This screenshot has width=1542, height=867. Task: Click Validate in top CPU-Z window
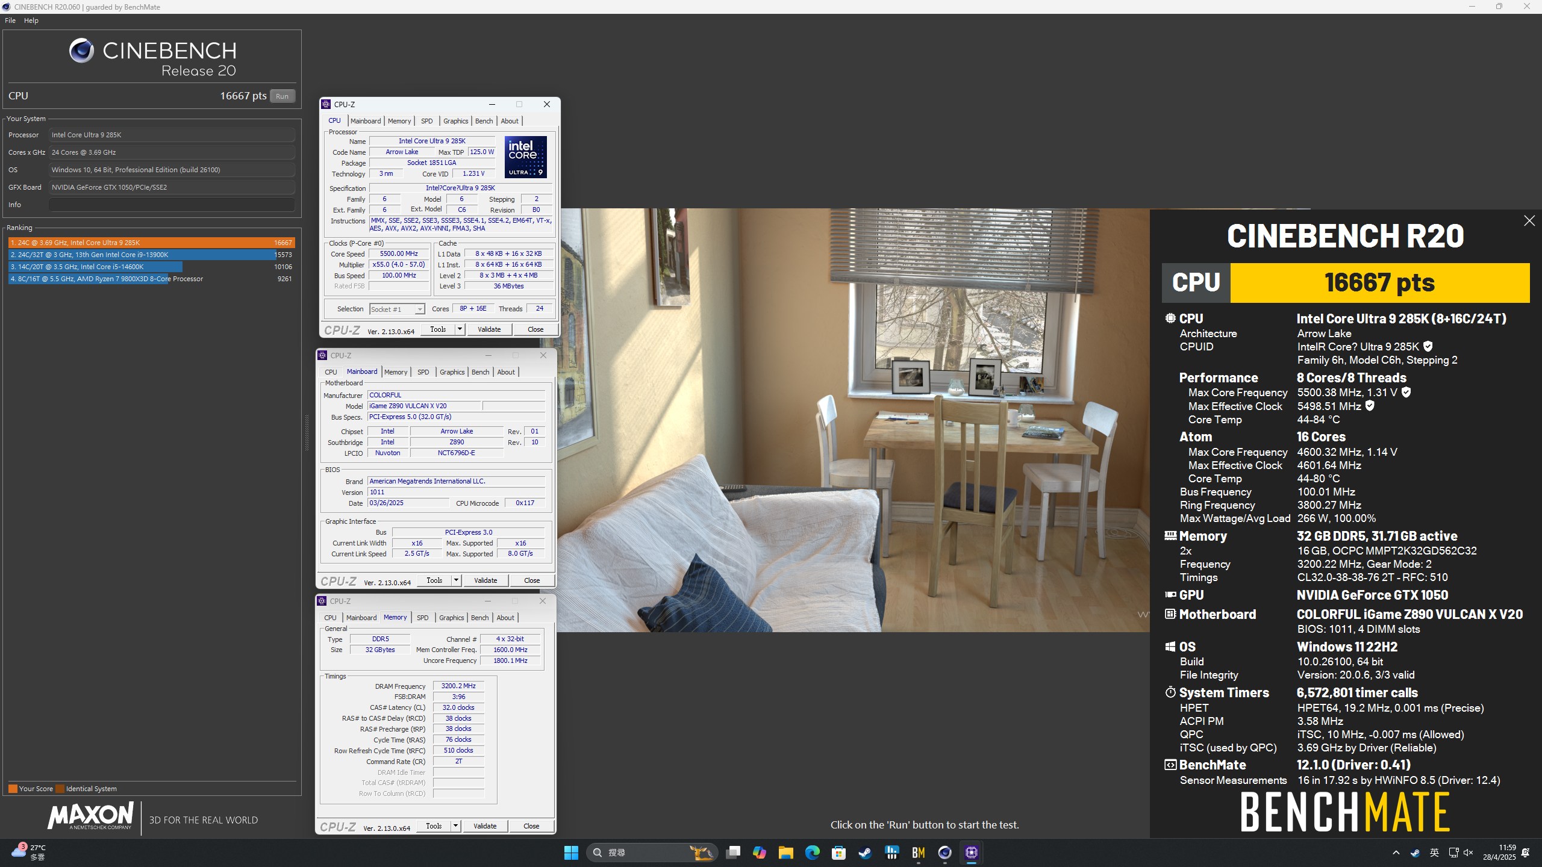tap(489, 329)
